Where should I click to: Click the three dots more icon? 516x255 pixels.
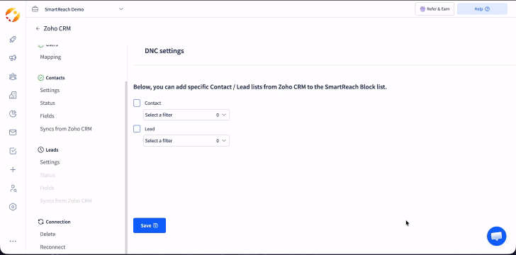13,241
